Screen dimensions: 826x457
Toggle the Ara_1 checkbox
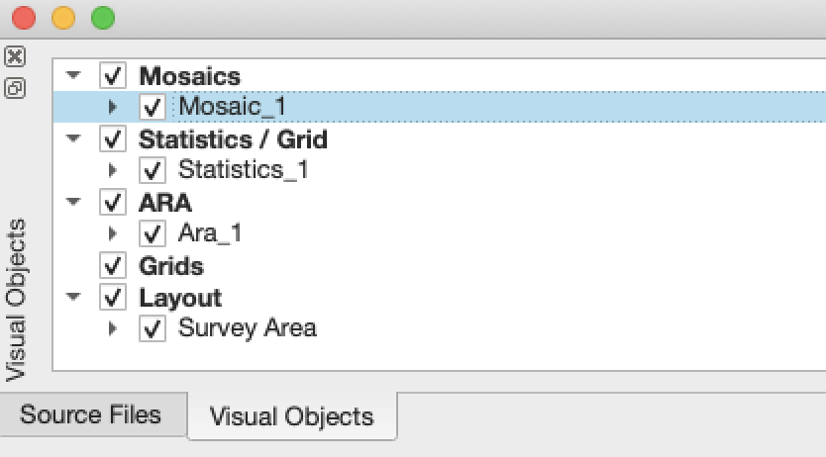pyautogui.click(x=153, y=234)
